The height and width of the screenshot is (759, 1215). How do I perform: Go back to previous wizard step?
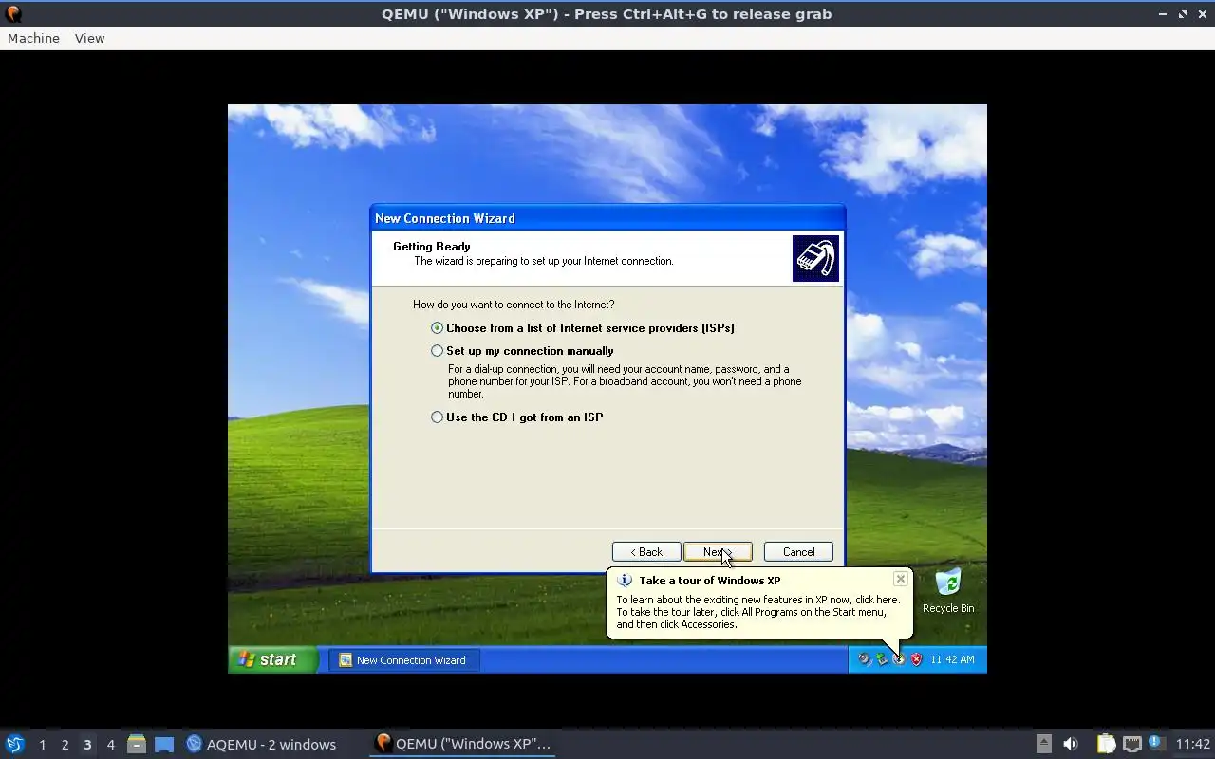point(646,552)
